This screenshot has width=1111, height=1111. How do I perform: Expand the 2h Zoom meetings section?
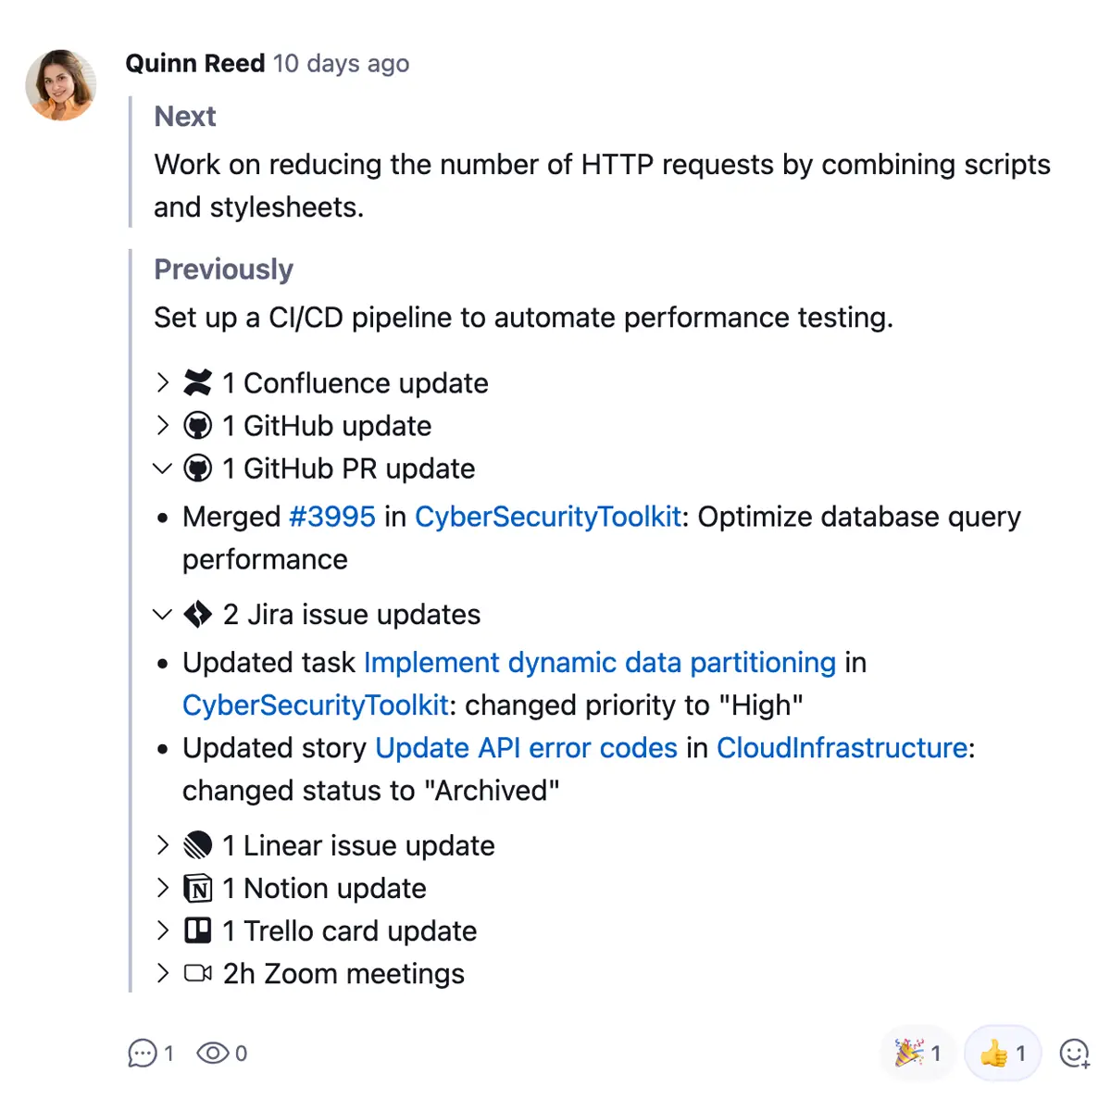(161, 973)
